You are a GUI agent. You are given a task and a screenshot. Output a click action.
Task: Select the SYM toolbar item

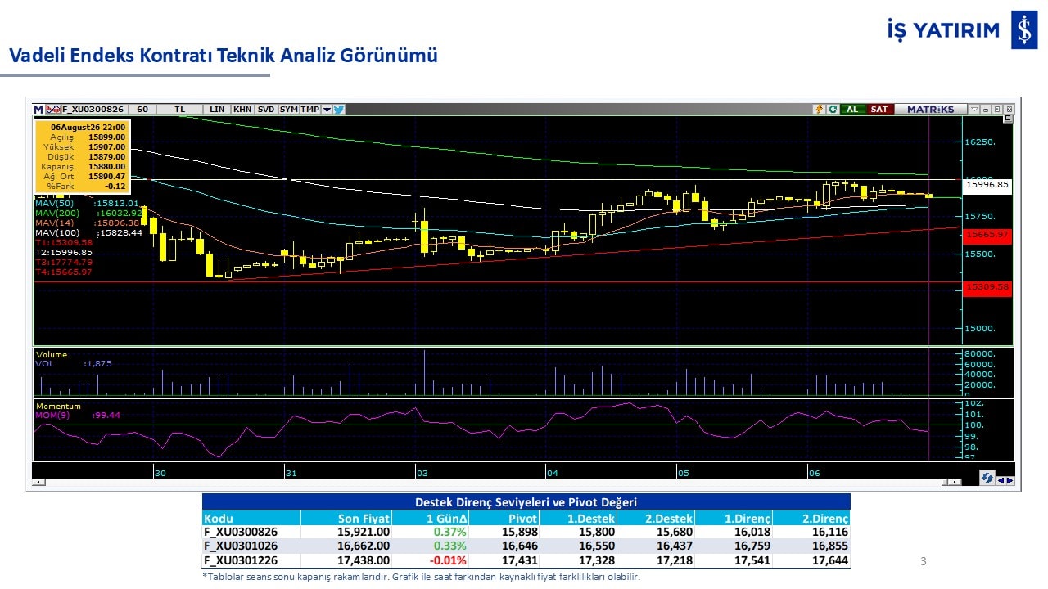pyautogui.click(x=288, y=109)
